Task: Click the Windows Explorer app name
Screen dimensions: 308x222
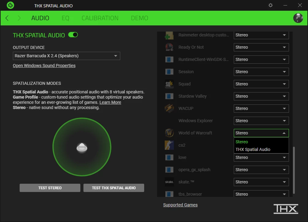Action: tap(196, 121)
